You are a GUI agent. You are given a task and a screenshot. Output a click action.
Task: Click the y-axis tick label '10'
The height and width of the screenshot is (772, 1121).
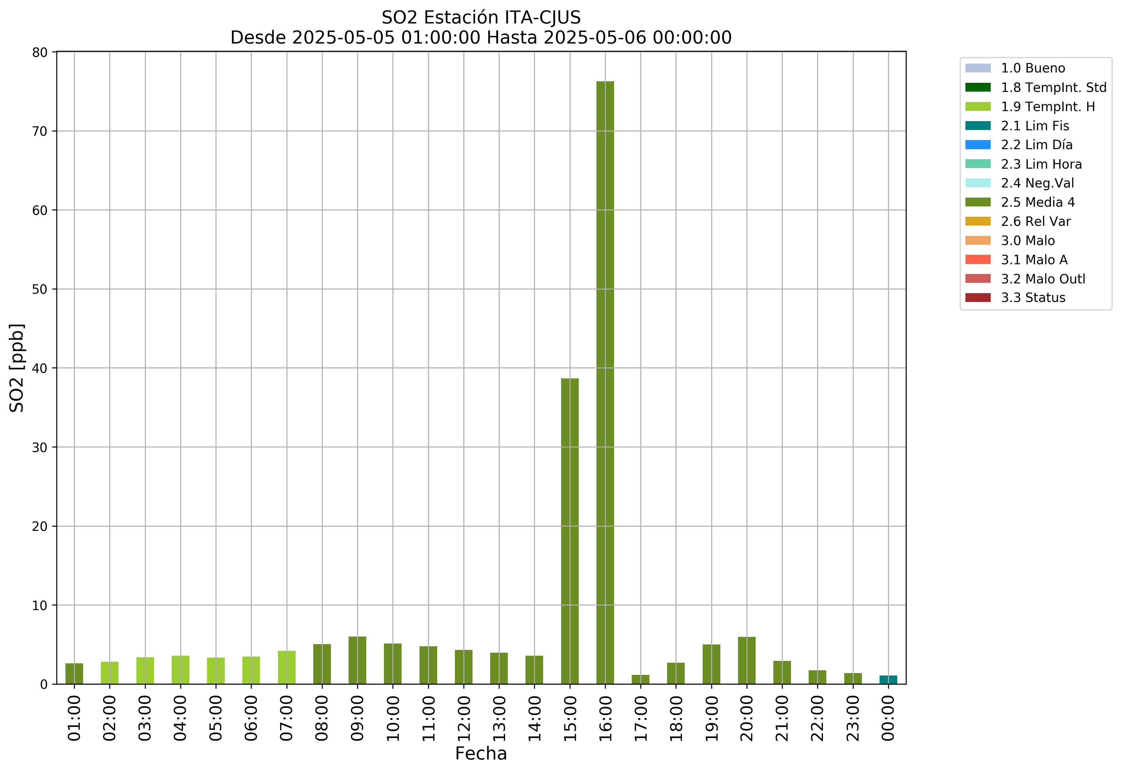(x=40, y=605)
